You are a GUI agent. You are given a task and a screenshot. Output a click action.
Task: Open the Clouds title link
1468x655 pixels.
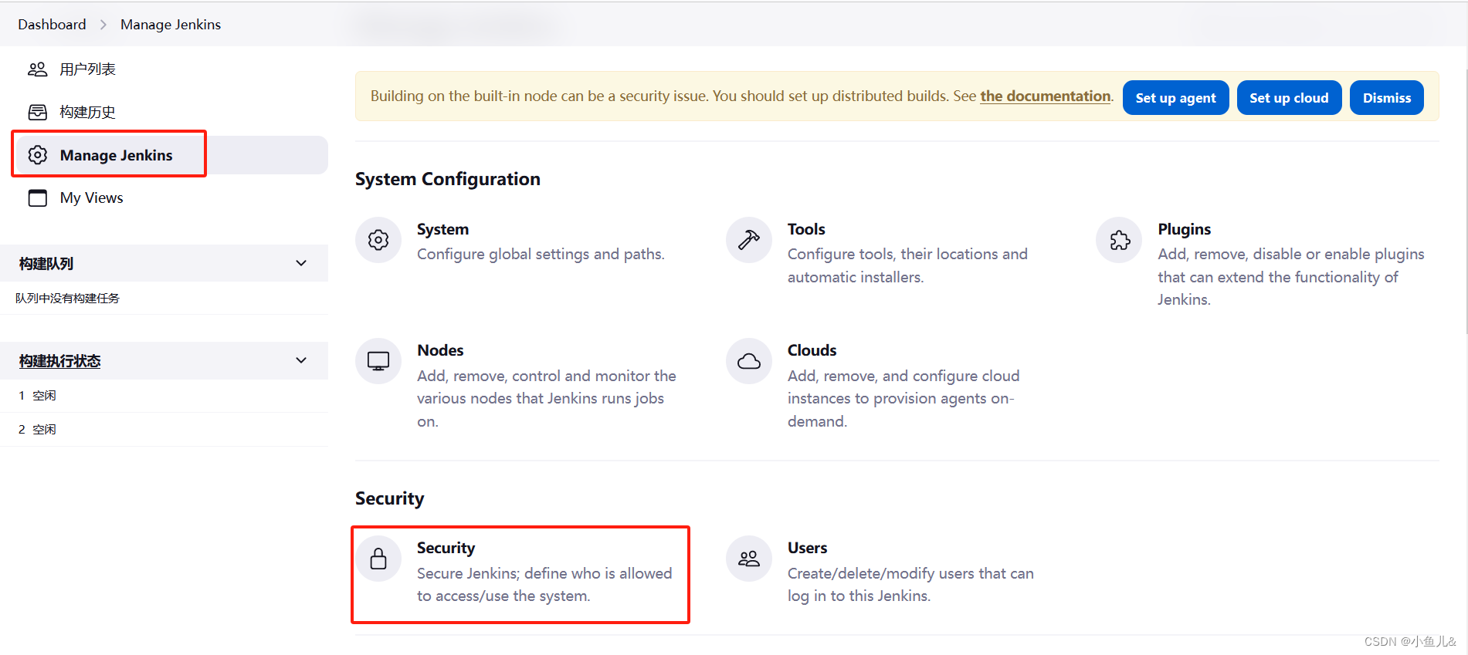(x=812, y=350)
